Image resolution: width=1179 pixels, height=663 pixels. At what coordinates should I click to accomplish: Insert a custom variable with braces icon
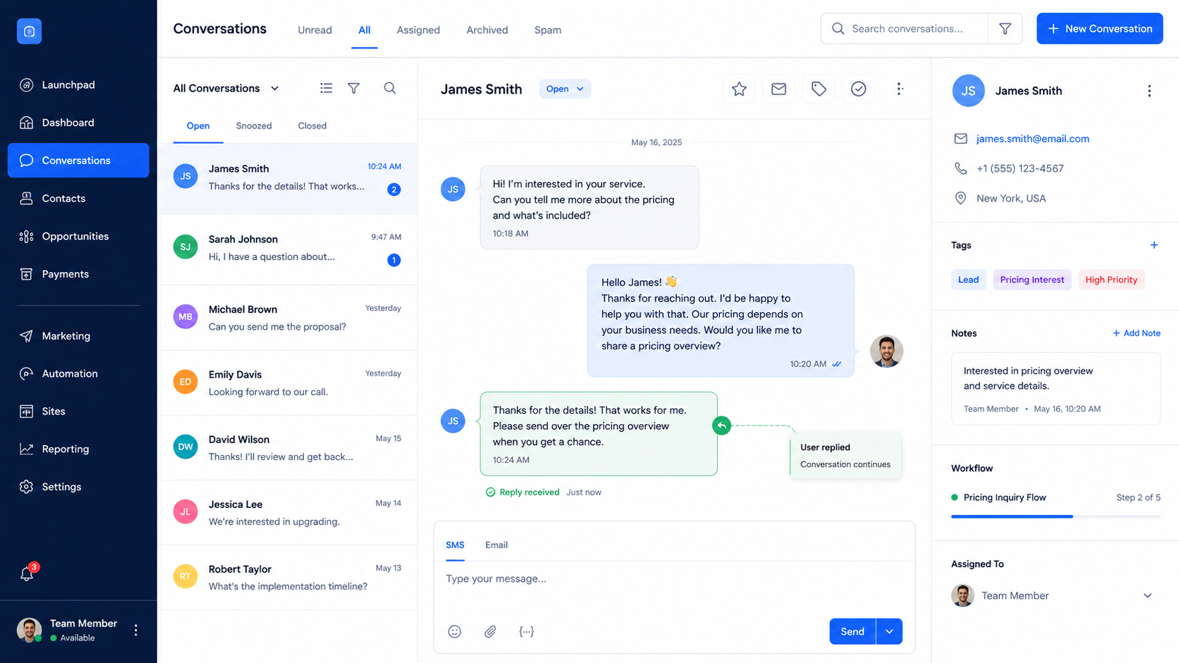point(527,631)
